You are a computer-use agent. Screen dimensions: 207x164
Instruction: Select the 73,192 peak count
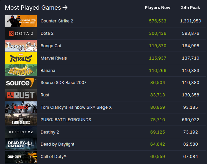coord(191,132)
